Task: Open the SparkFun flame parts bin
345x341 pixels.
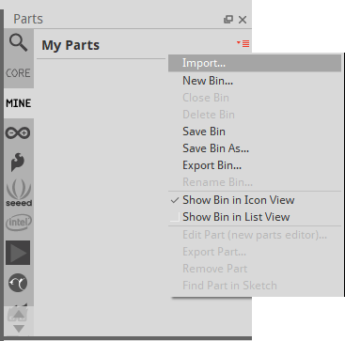Action: 19,163
